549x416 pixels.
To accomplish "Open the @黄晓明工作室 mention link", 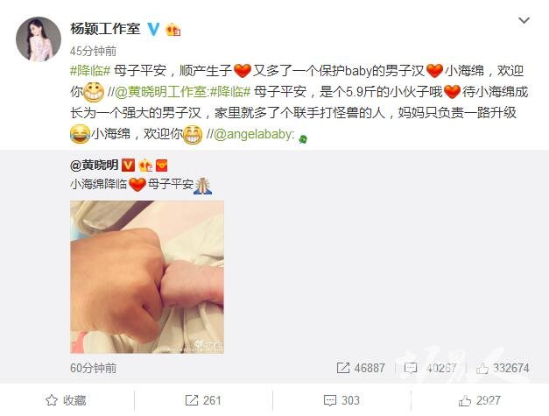I will tap(161, 92).
